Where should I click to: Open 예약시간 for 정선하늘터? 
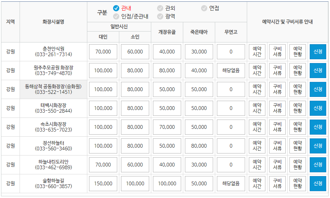point(257,146)
